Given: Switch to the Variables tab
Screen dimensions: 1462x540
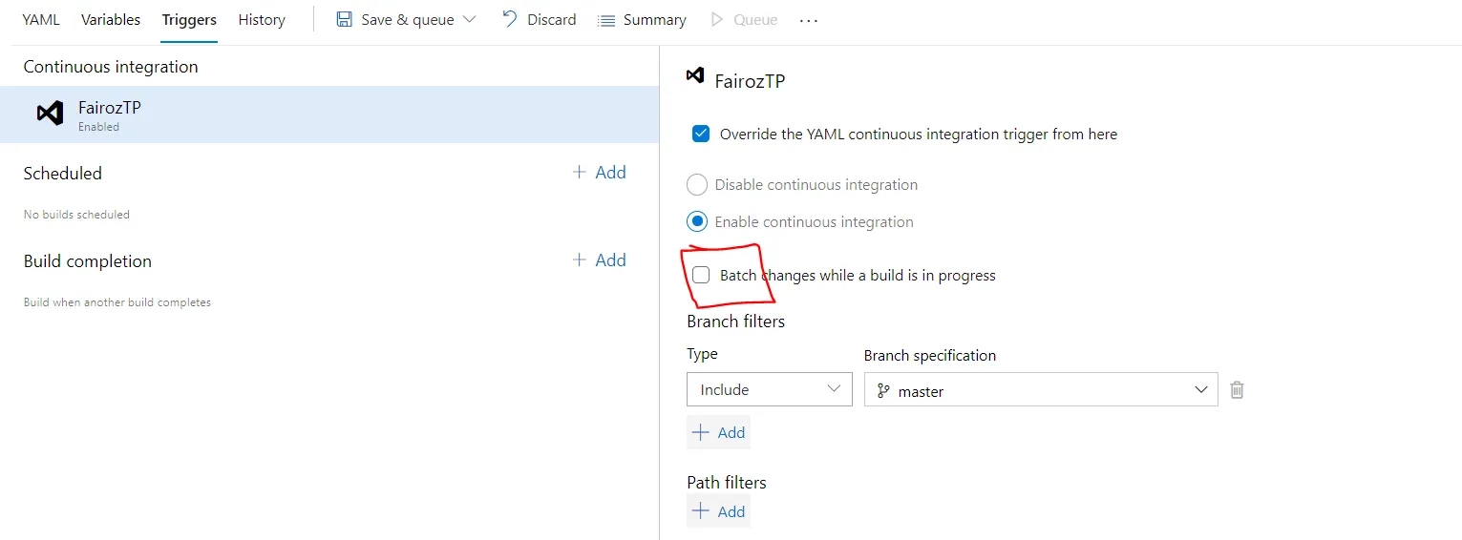Looking at the screenshot, I should [x=111, y=19].
